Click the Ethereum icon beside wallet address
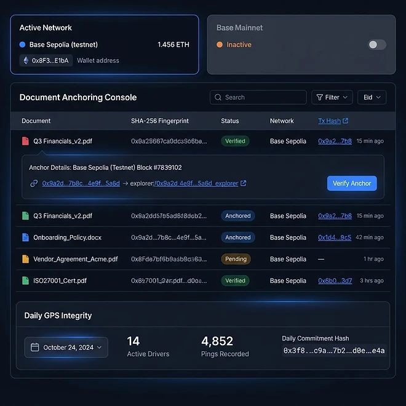Image resolution: width=406 pixels, height=406 pixels. [x=26, y=60]
